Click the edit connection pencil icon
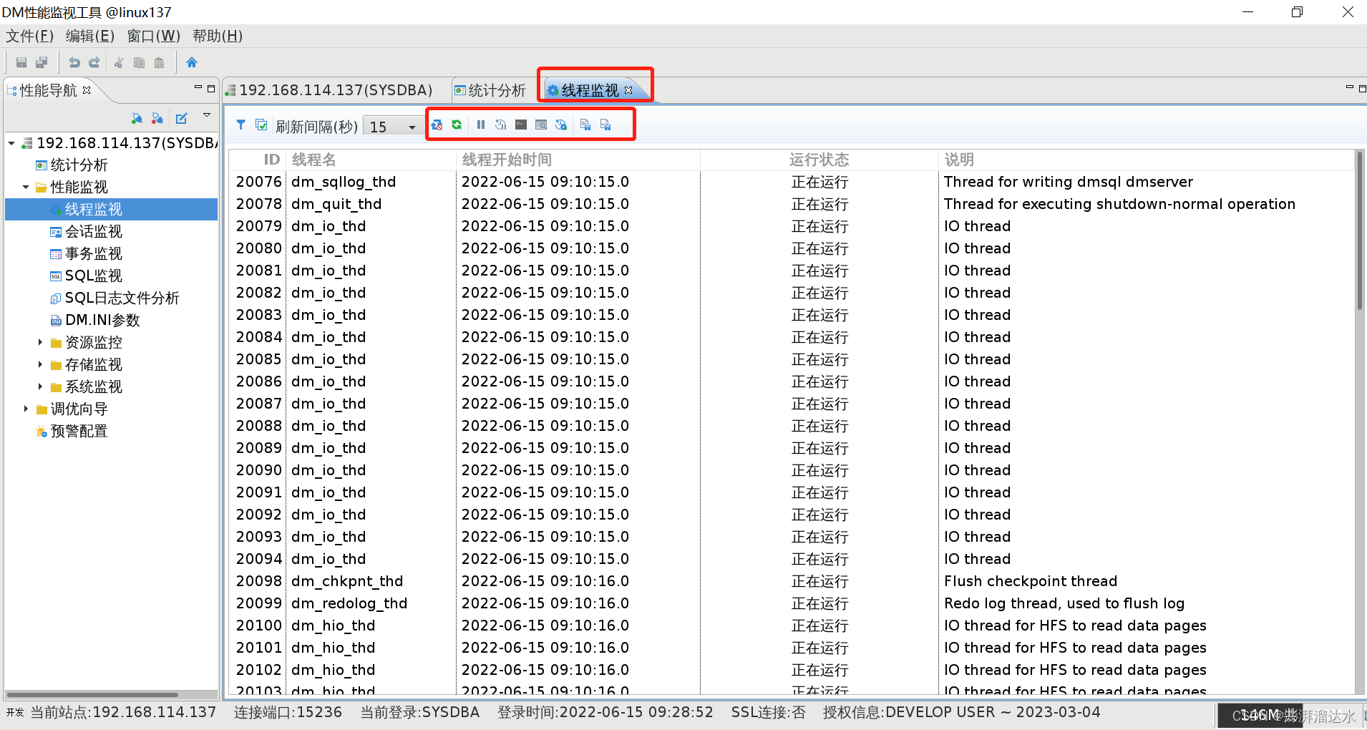Image resolution: width=1367 pixels, height=730 pixels. tap(182, 118)
